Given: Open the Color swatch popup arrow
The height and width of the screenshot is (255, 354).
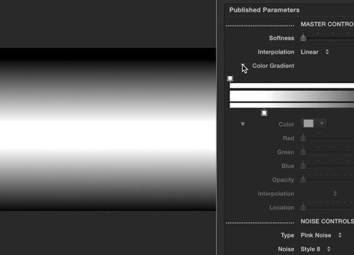Looking at the screenshot, I should click(321, 124).
